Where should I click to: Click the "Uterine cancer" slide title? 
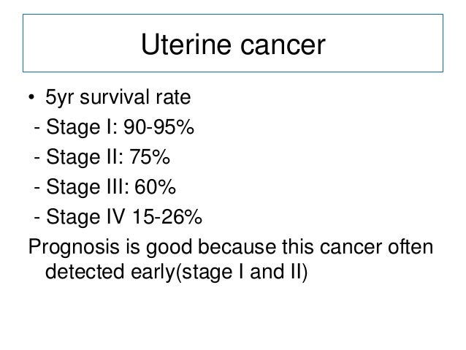pyautogui.click(x=232, y=47)
